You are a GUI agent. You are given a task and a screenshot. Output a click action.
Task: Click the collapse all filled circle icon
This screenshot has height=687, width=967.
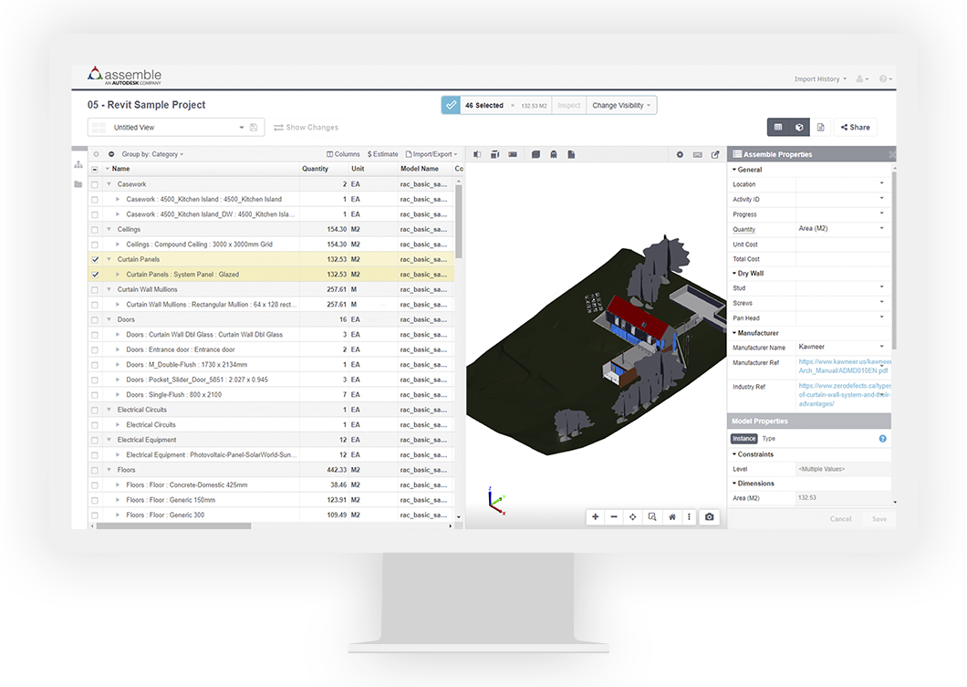111,154
